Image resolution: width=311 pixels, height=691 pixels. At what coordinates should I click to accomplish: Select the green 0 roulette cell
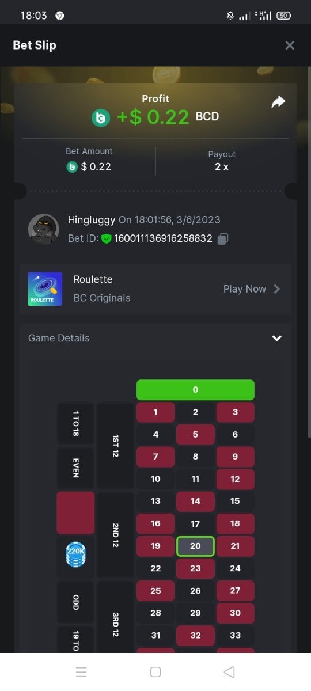[195, 390]
